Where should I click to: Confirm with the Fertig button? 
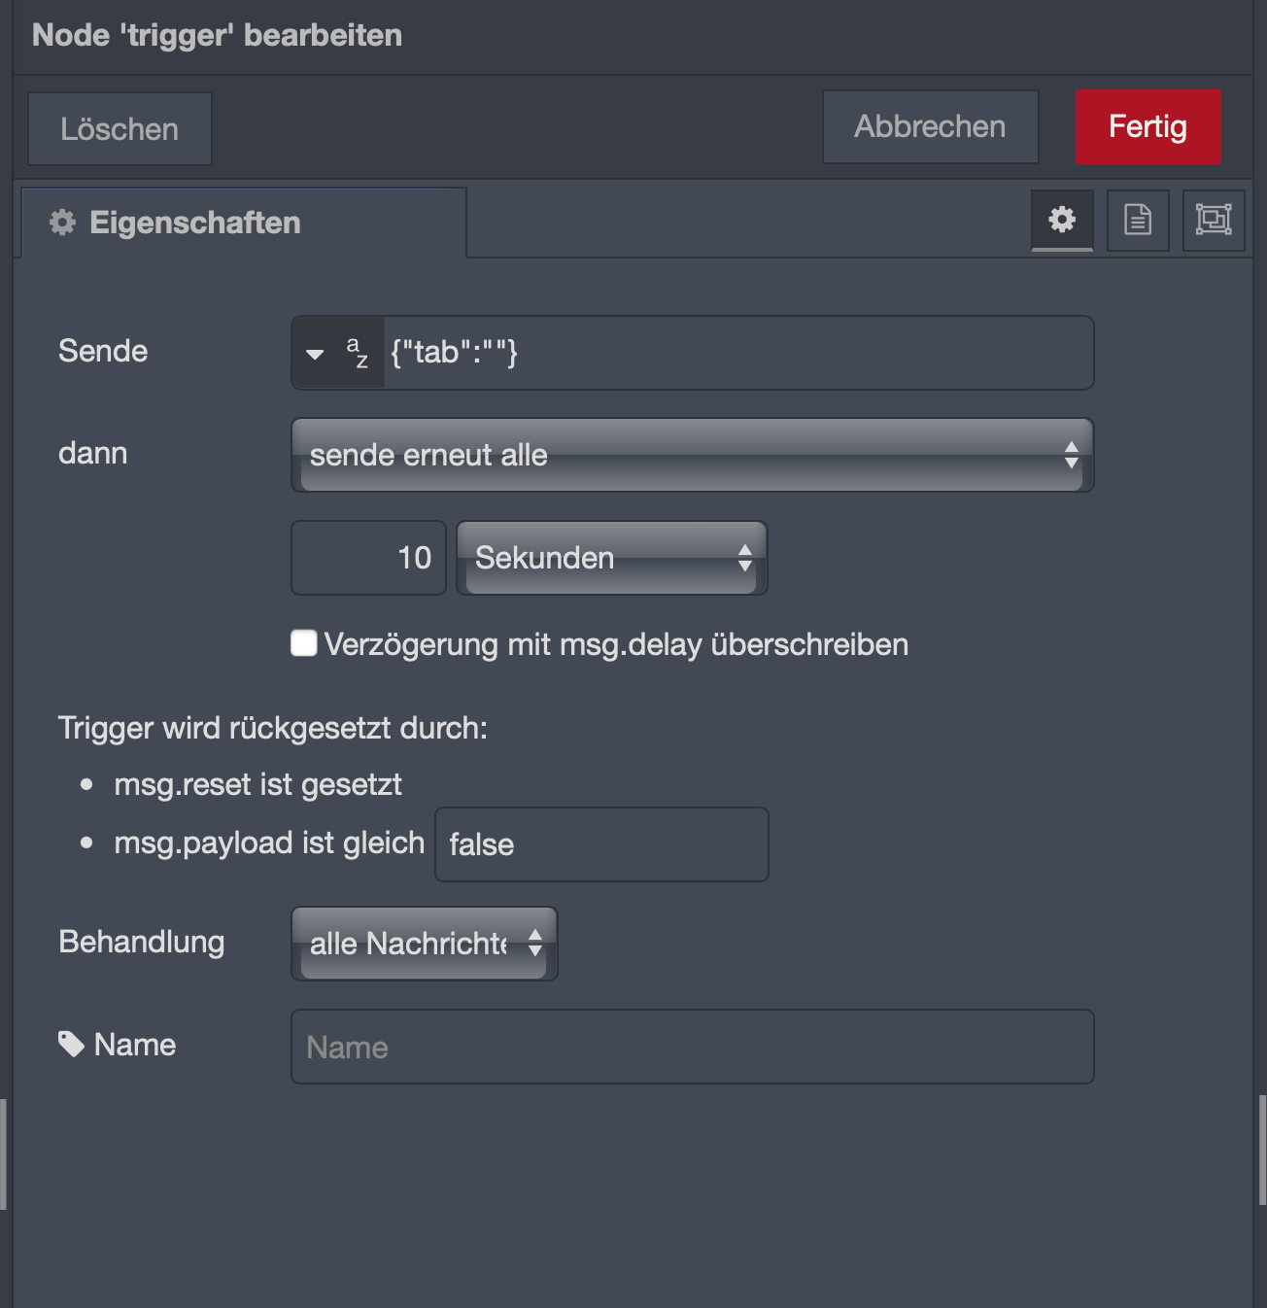point(1147,126)
